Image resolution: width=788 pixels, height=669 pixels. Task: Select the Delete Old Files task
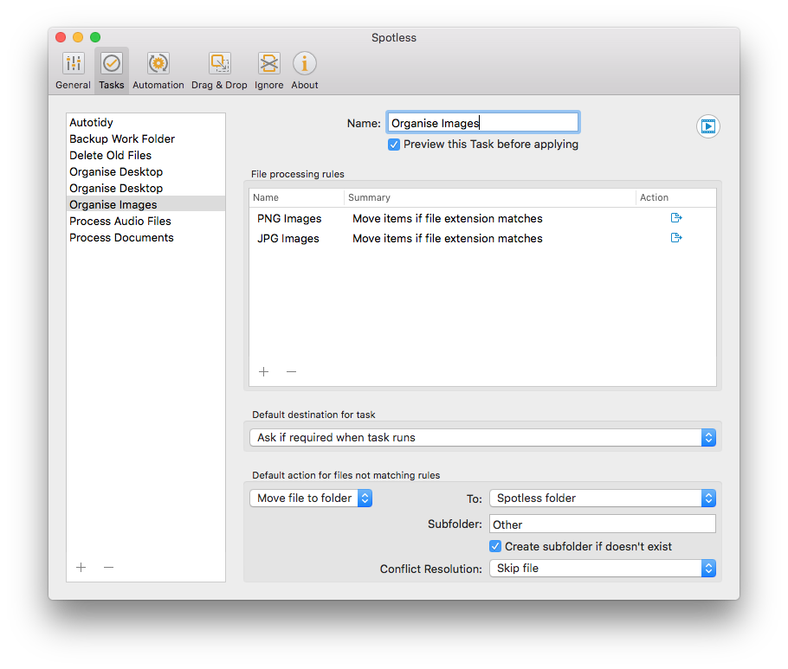[x=145, y=156]
